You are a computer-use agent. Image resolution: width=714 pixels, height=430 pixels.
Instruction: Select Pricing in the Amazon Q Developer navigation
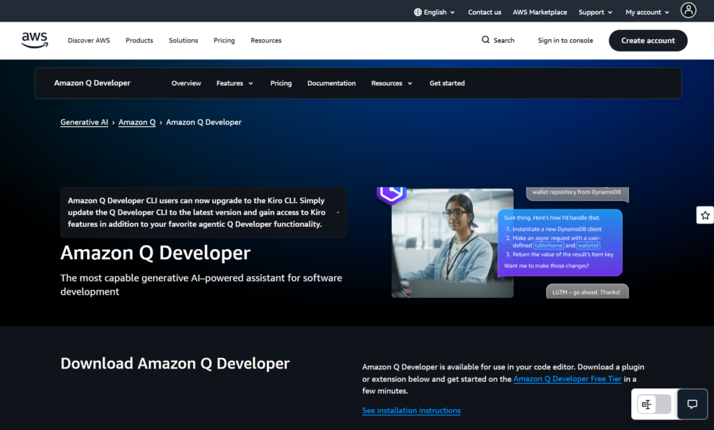[x=281, y=82]
